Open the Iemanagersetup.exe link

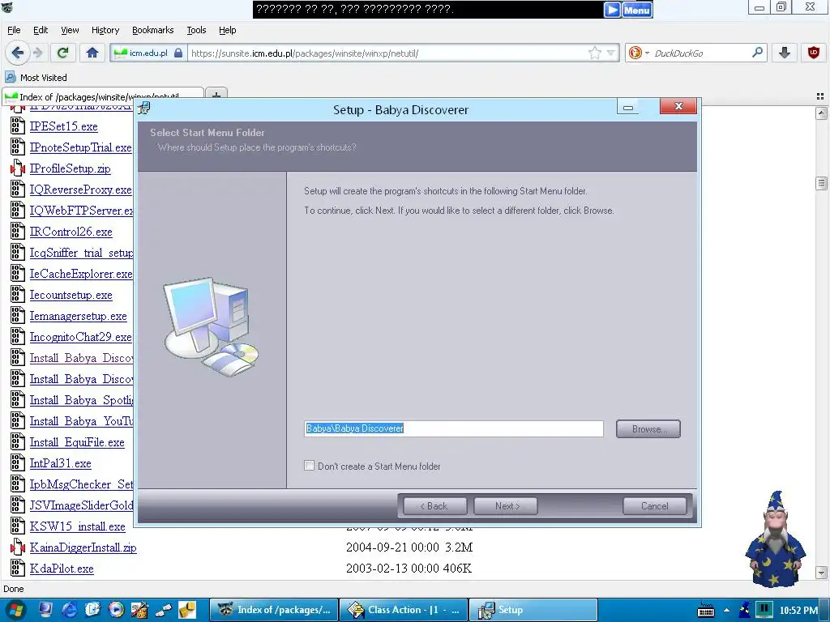[79, 316]
